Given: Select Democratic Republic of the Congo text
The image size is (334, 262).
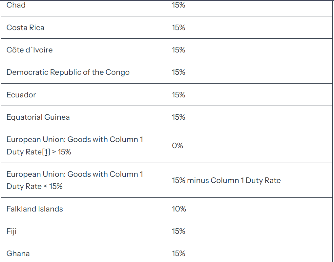Looking at the screenshot, I should click(68, 72).
